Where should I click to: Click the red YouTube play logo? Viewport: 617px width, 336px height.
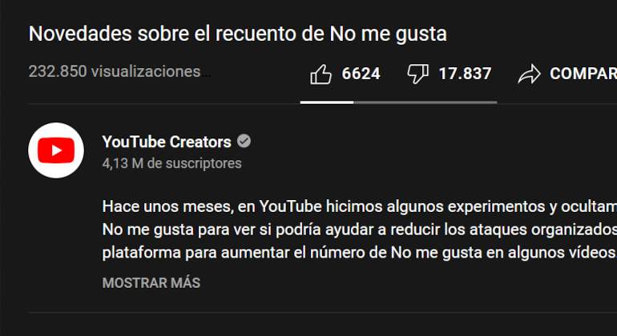point(56,150)
